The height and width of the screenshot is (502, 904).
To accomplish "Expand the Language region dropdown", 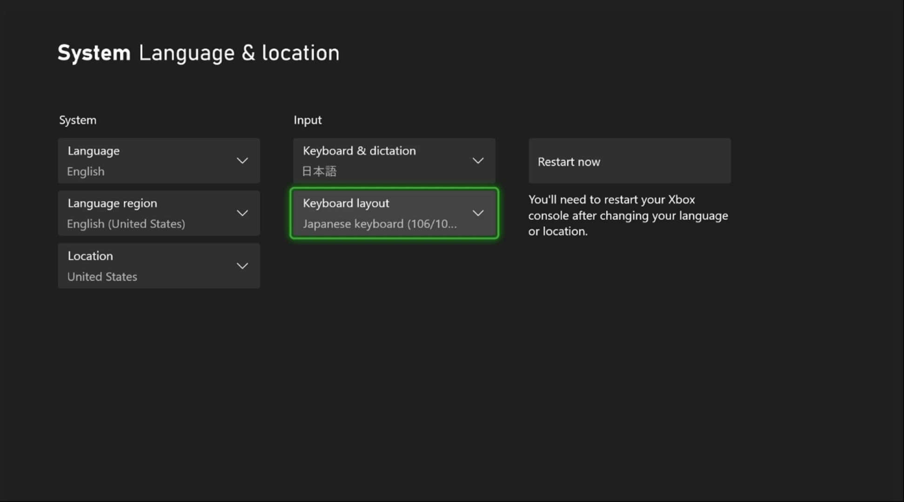I will [x=159, y=213].
